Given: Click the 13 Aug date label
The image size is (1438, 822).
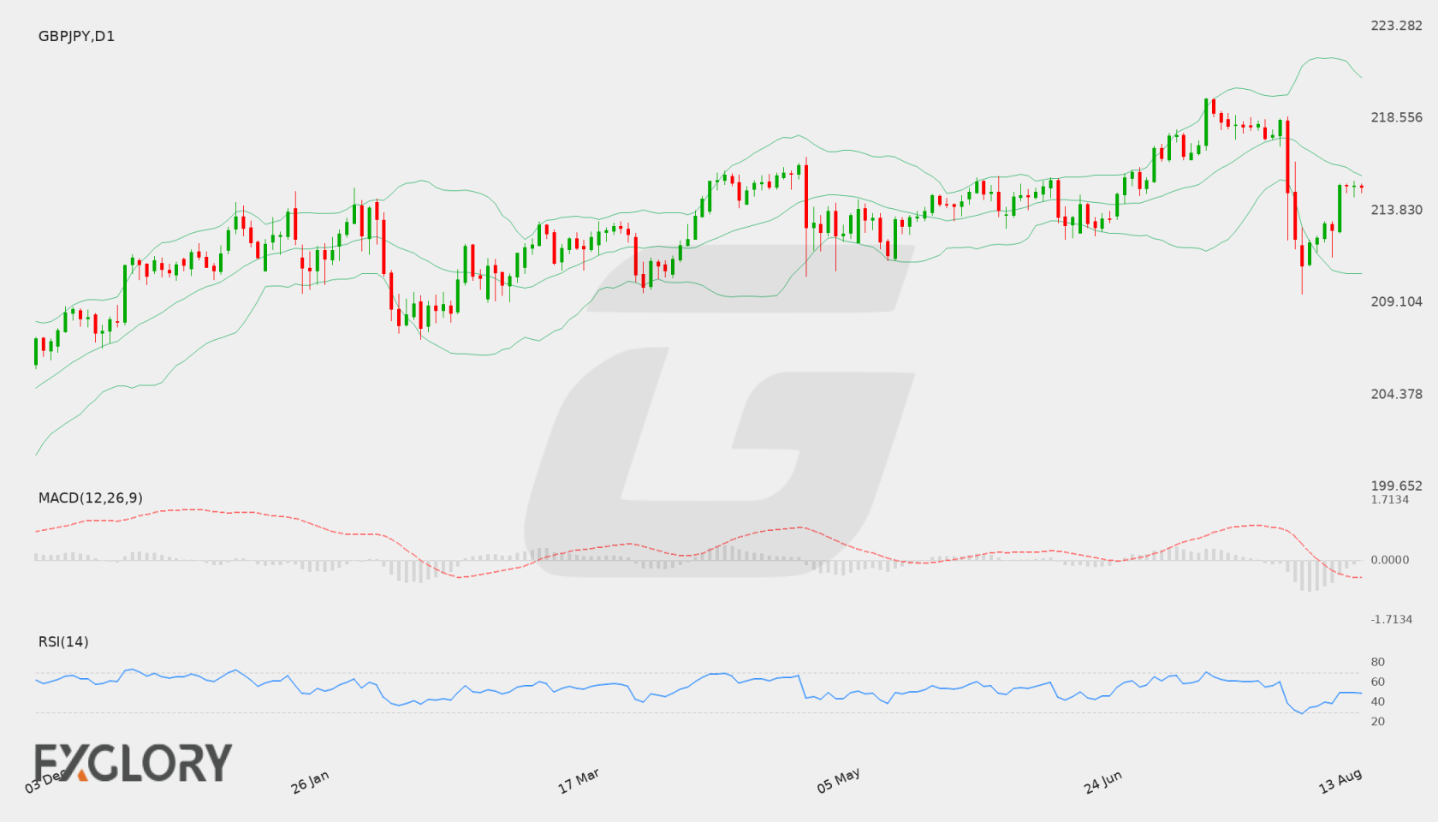Looking at the screenshot, I should pos(1340,781).
